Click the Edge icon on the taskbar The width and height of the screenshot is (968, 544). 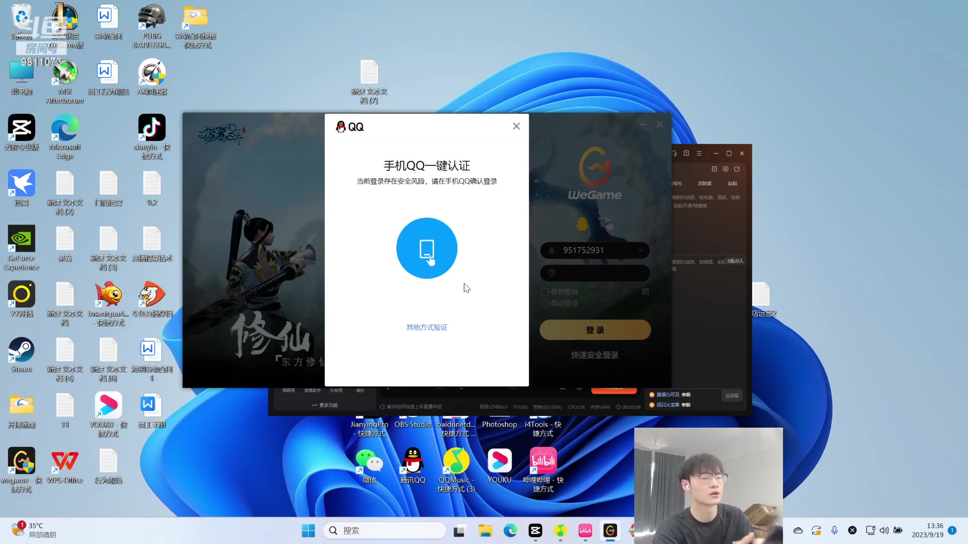pos(510,530)
